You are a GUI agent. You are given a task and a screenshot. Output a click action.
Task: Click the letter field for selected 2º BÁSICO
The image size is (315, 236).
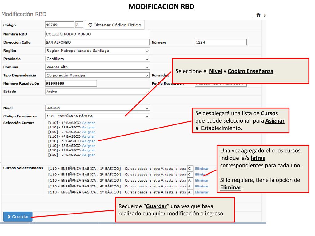point(190,175)
